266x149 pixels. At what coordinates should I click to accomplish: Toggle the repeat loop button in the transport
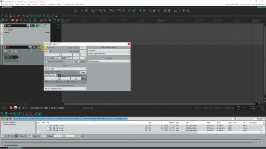pos(20,108)
